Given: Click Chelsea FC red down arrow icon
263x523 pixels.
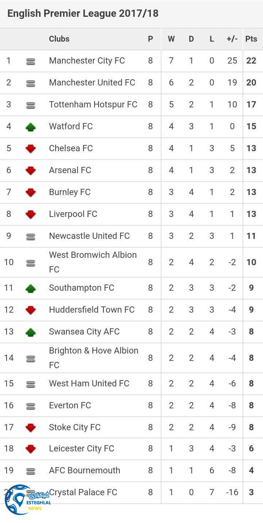Looking at the screenshot, I should point(31,149).
